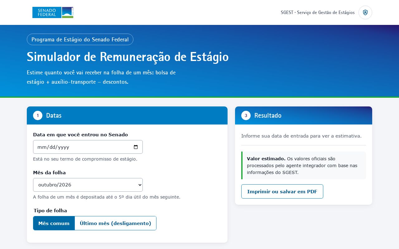This screenshot has height=249, width=399.
Task: Click the 5º dia útil deposit hint text
Action: [x=107, y=197]
